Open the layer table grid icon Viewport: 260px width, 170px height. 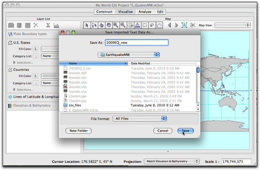pos(28,25)
